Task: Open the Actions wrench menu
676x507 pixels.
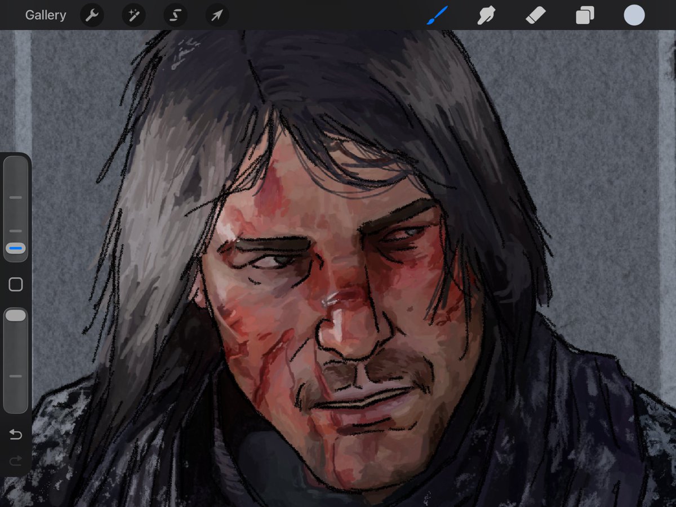Action: (92, 15)
